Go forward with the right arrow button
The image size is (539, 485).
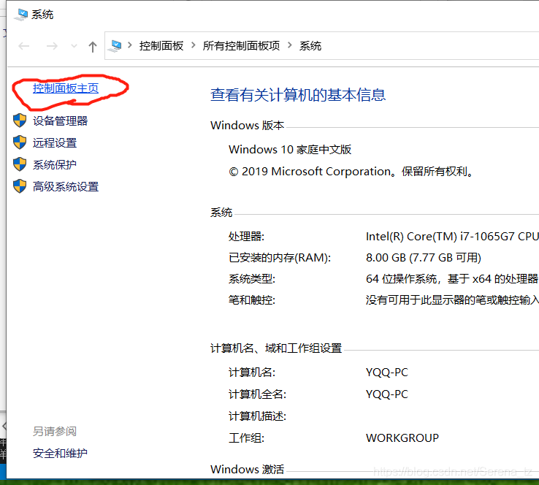tap(52, 46)
